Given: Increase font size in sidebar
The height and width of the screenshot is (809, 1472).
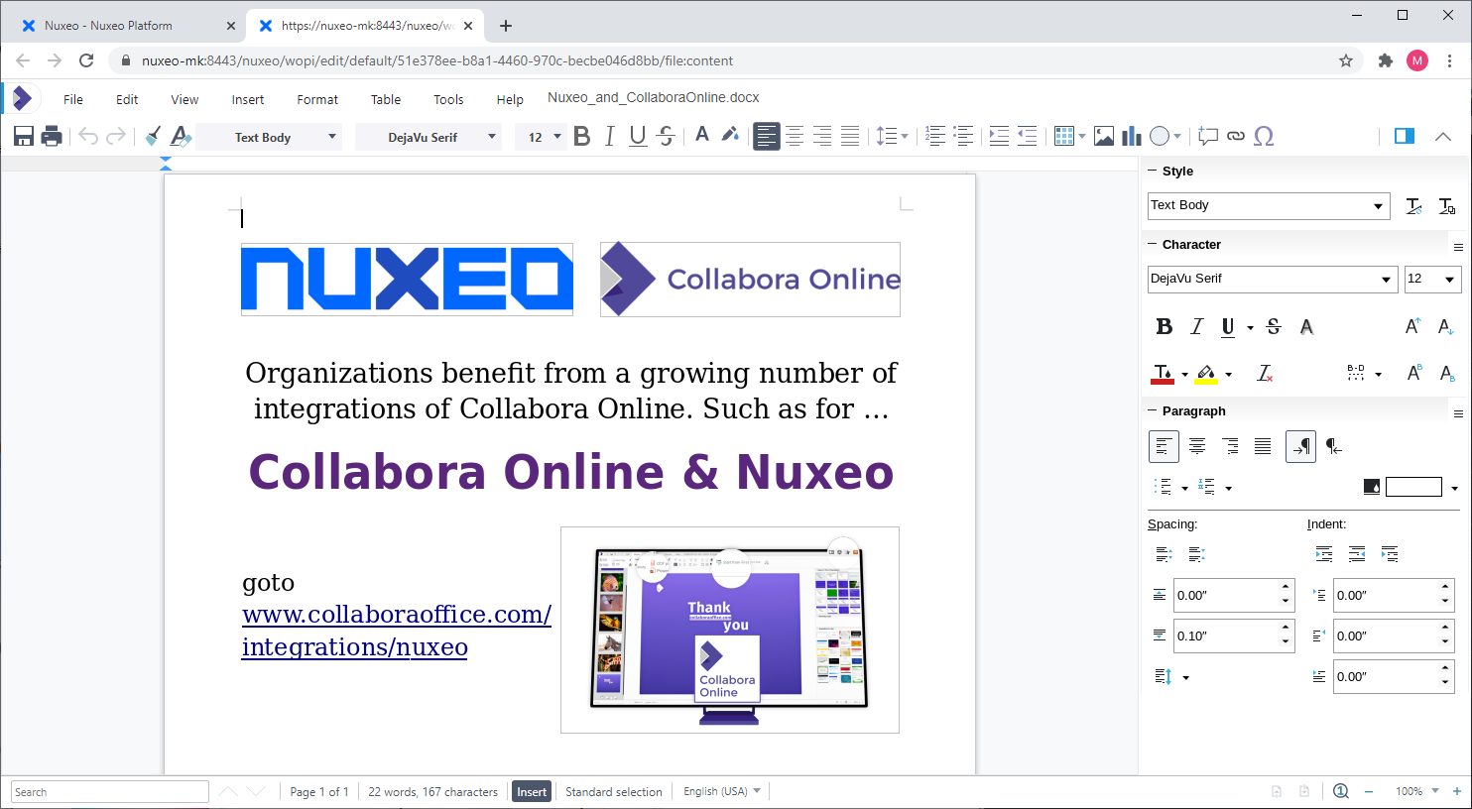Looking at the screenshot, I should [1413, 326].
